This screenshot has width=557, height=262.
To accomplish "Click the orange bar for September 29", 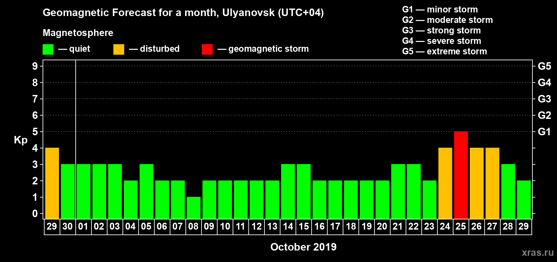I will point(52,183).
